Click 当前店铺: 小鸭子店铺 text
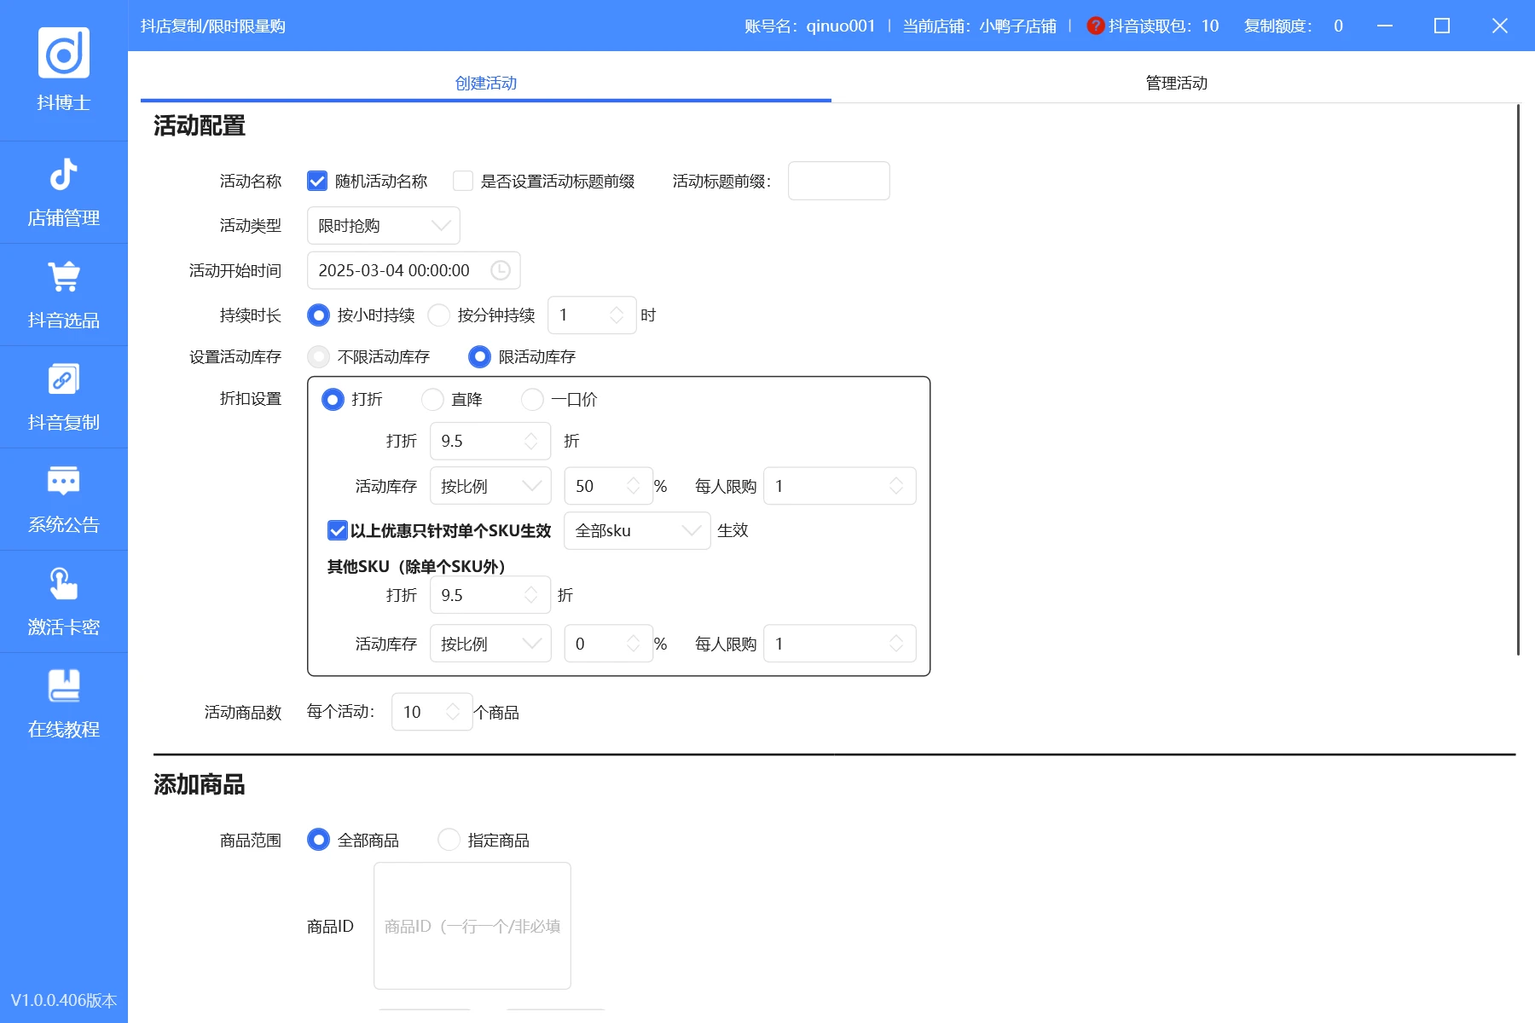The height and width of the screenshot is (1023, 1535). [980, 26]
